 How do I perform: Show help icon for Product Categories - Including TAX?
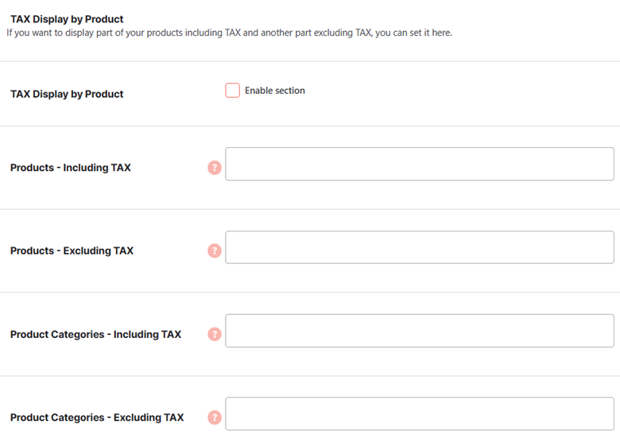coord(215,334)
